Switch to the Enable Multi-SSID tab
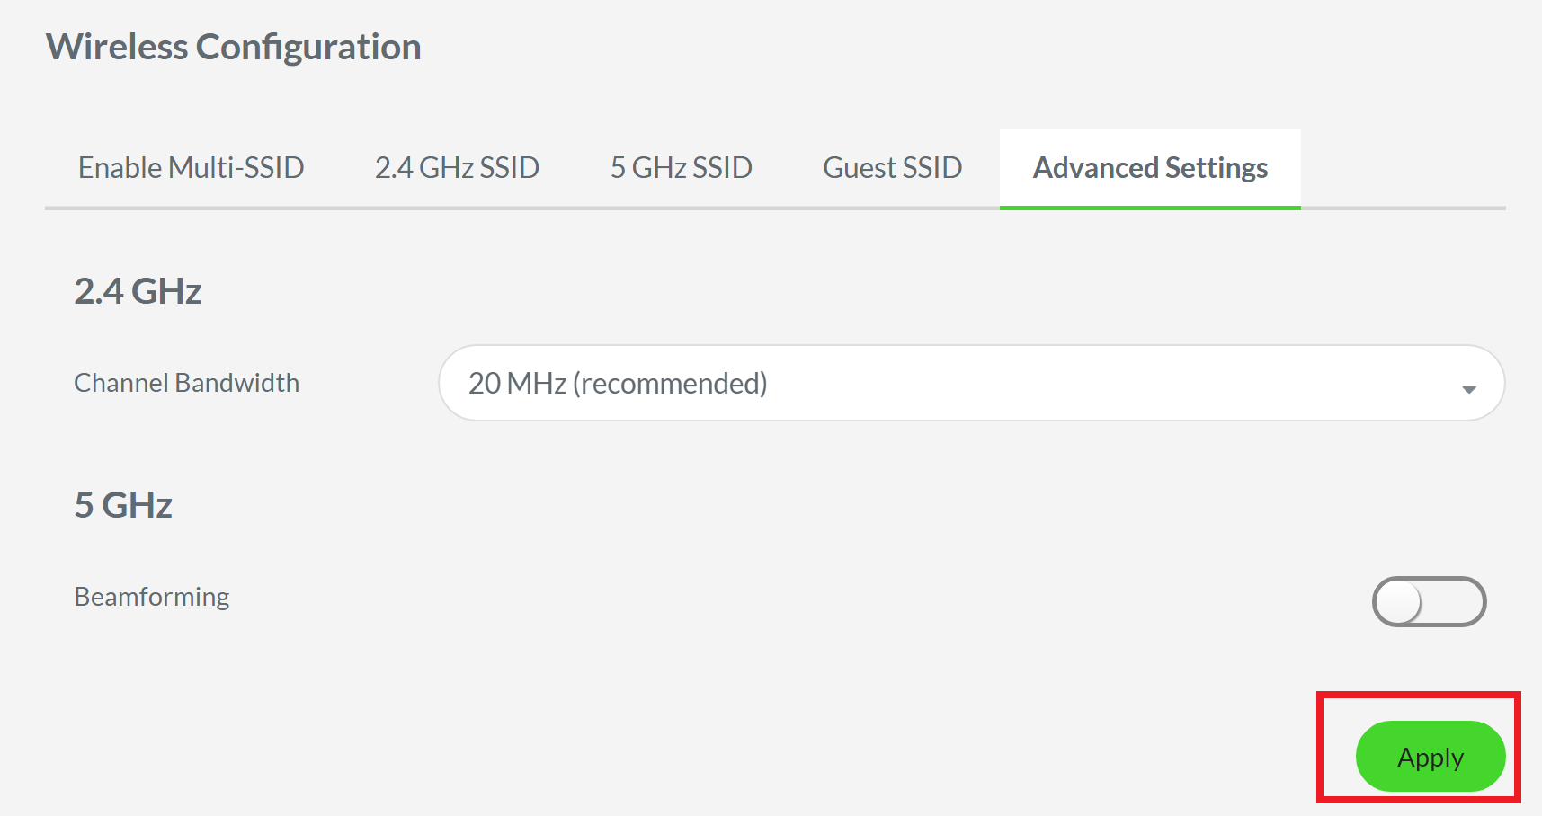The image size is (1542, 816). point(192,167)
